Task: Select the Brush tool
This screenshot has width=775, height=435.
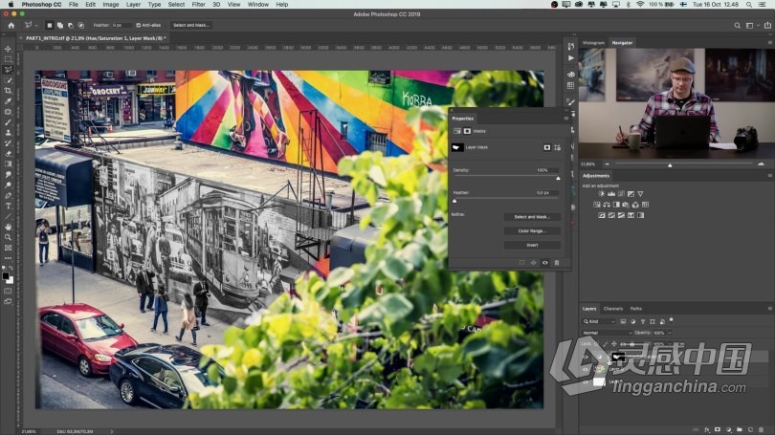Action: click(8, 122)
